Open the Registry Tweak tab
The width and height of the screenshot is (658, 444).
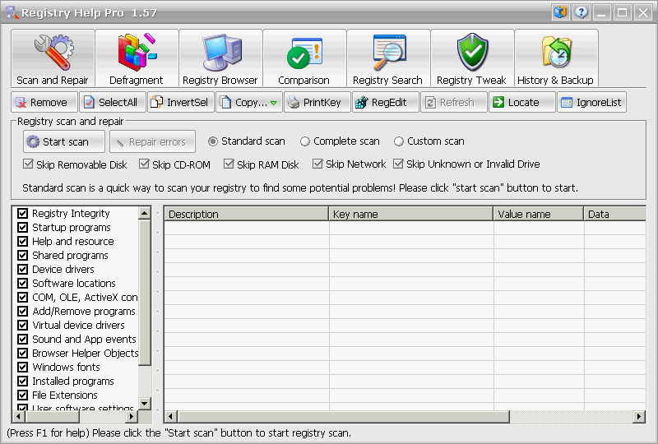tap(472, 58)
